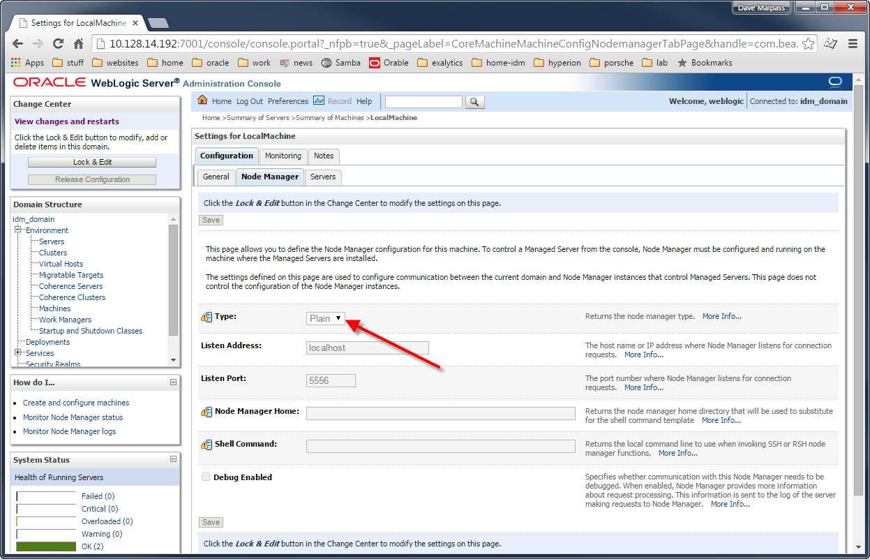Open Create and configure machines help link
Screen dimensions: 870x559
pos(76,403)
